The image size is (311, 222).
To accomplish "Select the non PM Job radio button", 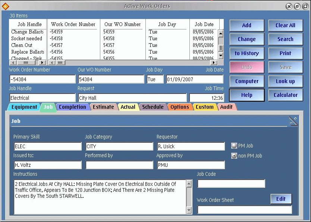I will coord(234,156).
